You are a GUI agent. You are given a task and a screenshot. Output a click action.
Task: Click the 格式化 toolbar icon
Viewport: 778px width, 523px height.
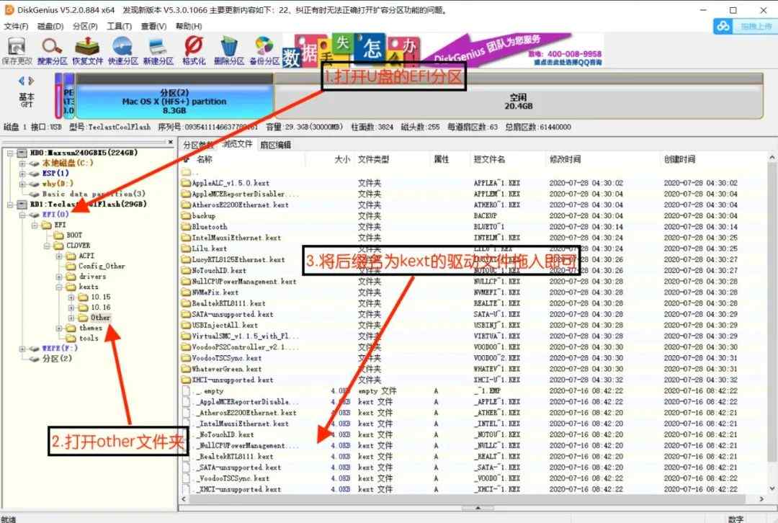point(194,51)
